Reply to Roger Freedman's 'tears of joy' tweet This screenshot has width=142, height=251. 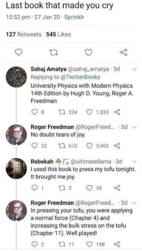point(34,146)
